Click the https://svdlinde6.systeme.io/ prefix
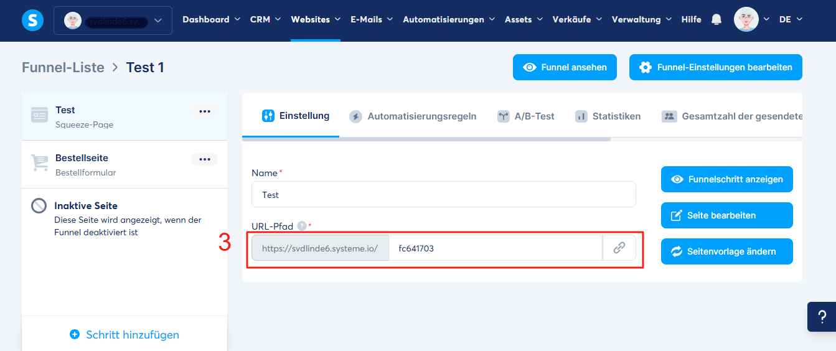The height and width of the screenshot is (351, 836). click(320, 248)
